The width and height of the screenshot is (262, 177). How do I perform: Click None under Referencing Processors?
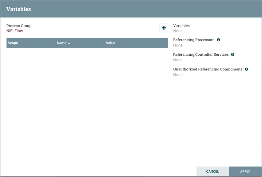click(178, 45)
